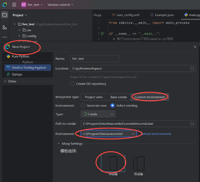Browse for Location folder icon
This screenshot has width=200, height=182.
click(x=192, y=69)
